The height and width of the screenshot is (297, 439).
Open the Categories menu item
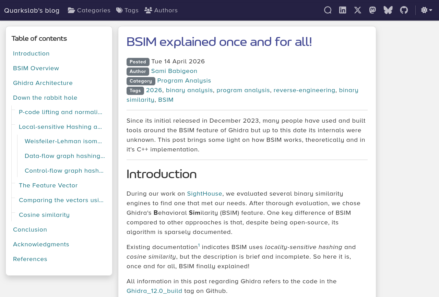tap(89, 10)
